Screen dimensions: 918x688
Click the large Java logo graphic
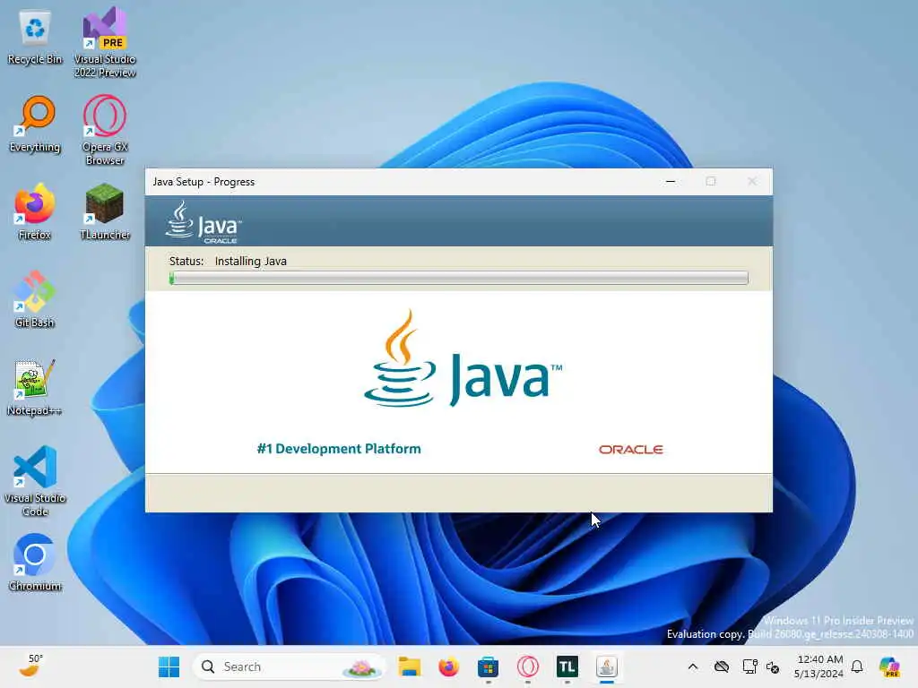click(x=463, y=358)
